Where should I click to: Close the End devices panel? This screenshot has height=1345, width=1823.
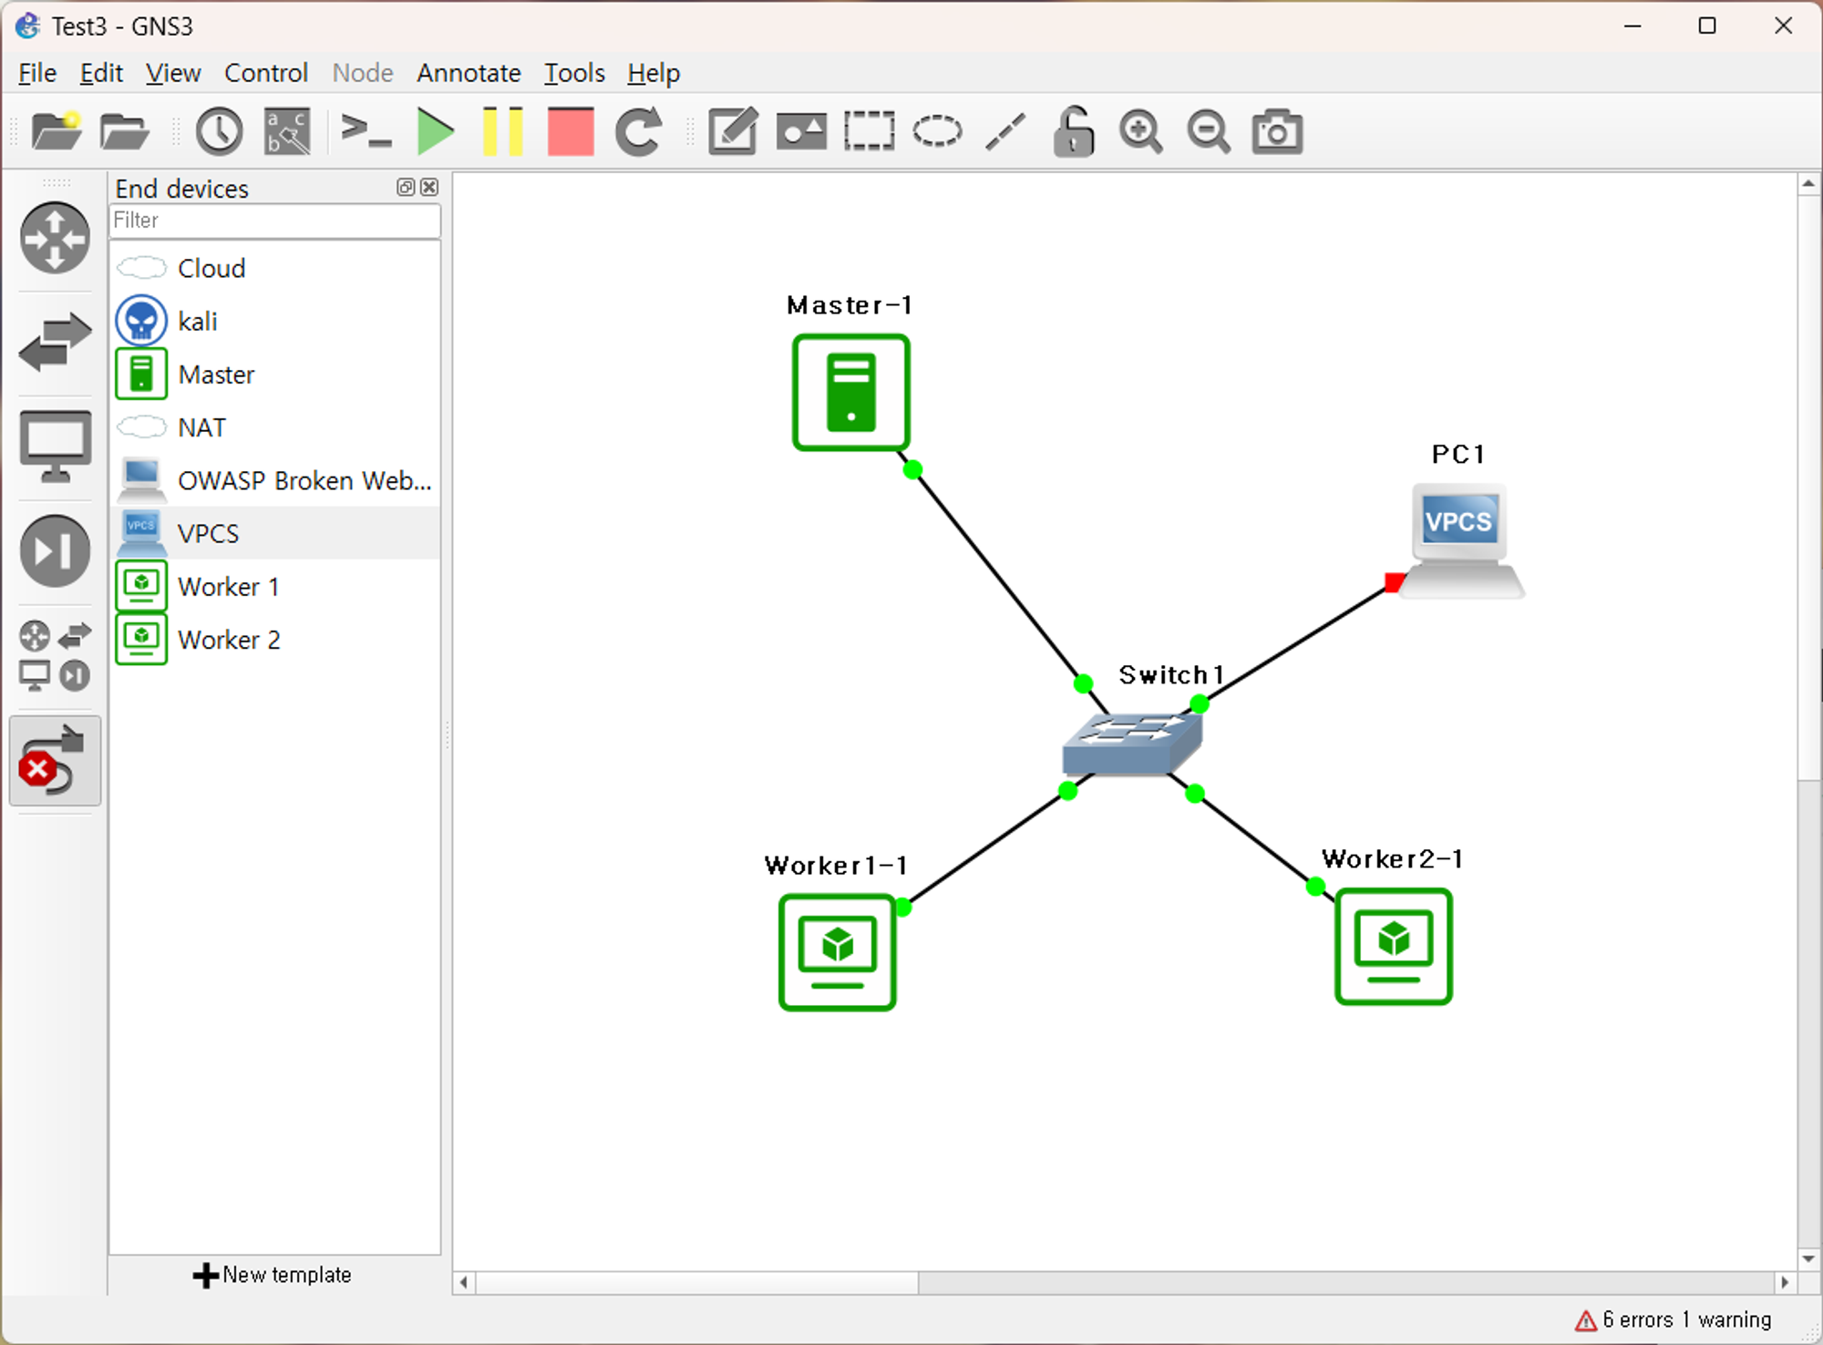tap(429, 187)
